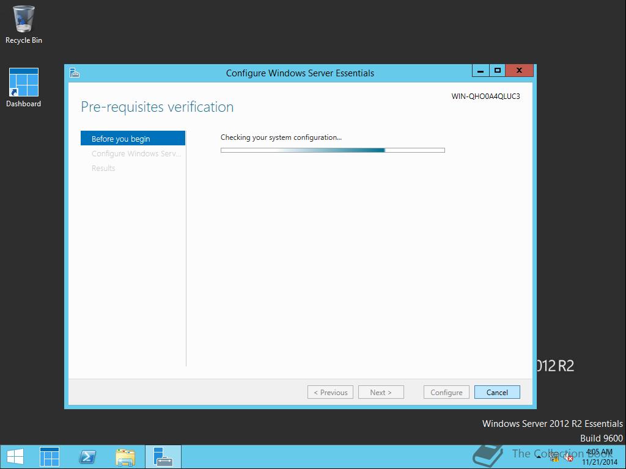Click the server name WIN-QHO0A4QLUC3
The height and width of the screenshot is (469, 626).
(485, 96)
